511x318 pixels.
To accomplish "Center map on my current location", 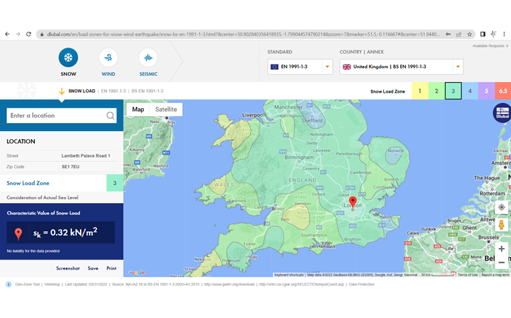I will point(501,207).
